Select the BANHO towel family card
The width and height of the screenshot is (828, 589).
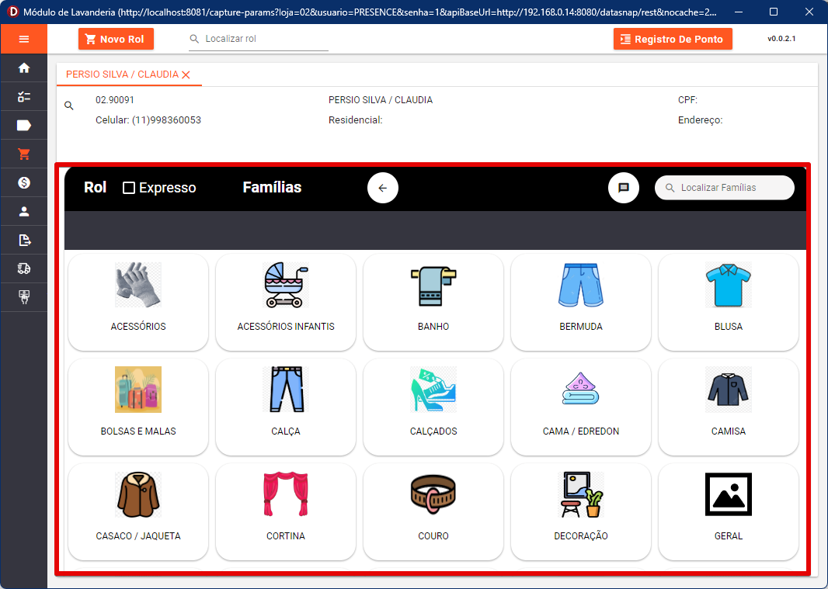(433, 302)
